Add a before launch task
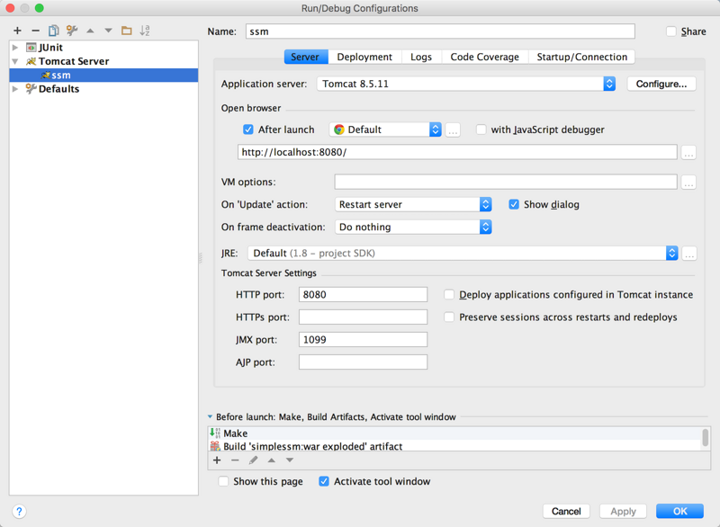Viewport: 720px width, 527px height. [217, 460]
